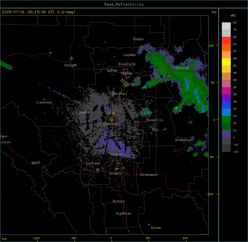Image resolution: width=248 pixels, height=242 pixels.
Task: Click the Sundre city label
Action: click(x=84, y=112)
